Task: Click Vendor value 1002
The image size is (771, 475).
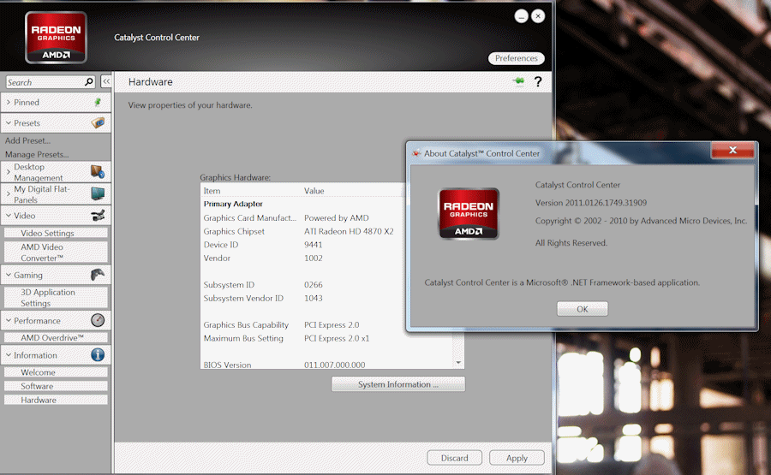Action: click(314, 258)
